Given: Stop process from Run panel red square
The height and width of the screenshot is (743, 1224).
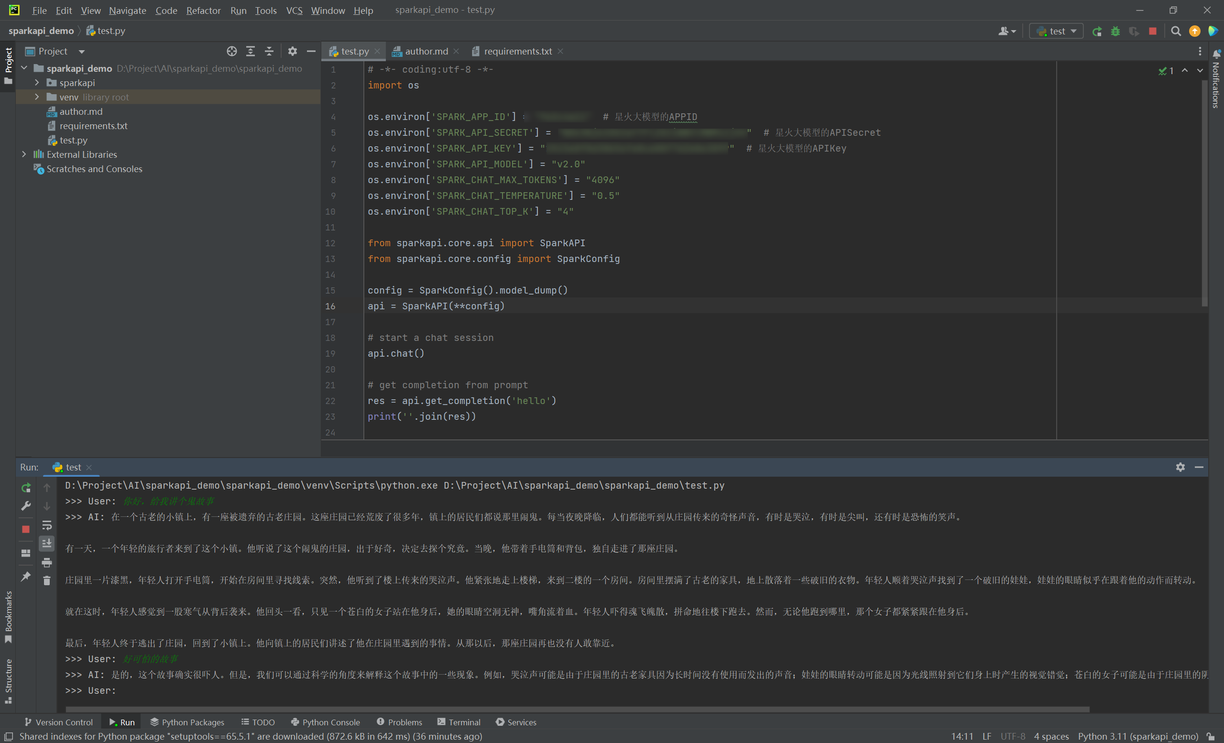Looking at the screenshot, I should (26, 529).
